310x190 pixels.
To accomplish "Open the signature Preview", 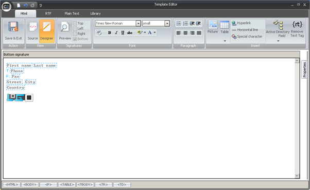I will (65, 31).
